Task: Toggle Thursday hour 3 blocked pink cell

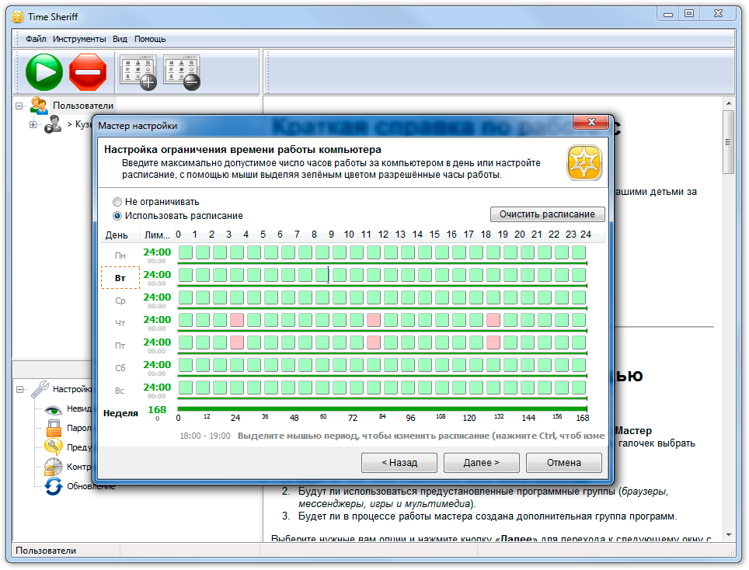Action: (x=237, y=320)
